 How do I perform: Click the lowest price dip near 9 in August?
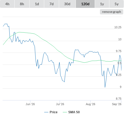105,87
